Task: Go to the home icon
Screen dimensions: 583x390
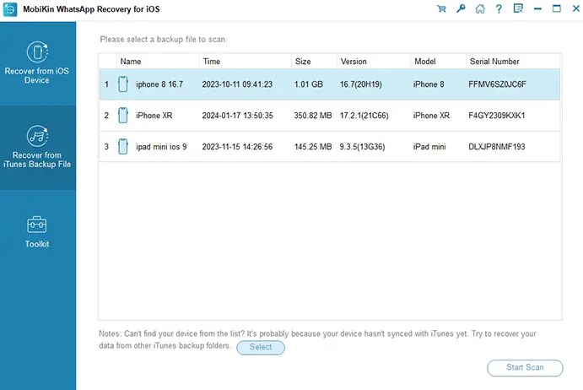Action: click(480, 8)
